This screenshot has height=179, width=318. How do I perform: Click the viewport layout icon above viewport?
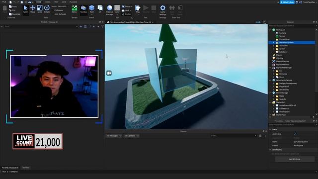[265, 22]
